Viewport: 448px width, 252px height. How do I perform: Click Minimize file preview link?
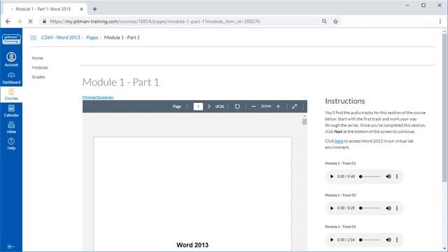point(98,97)
